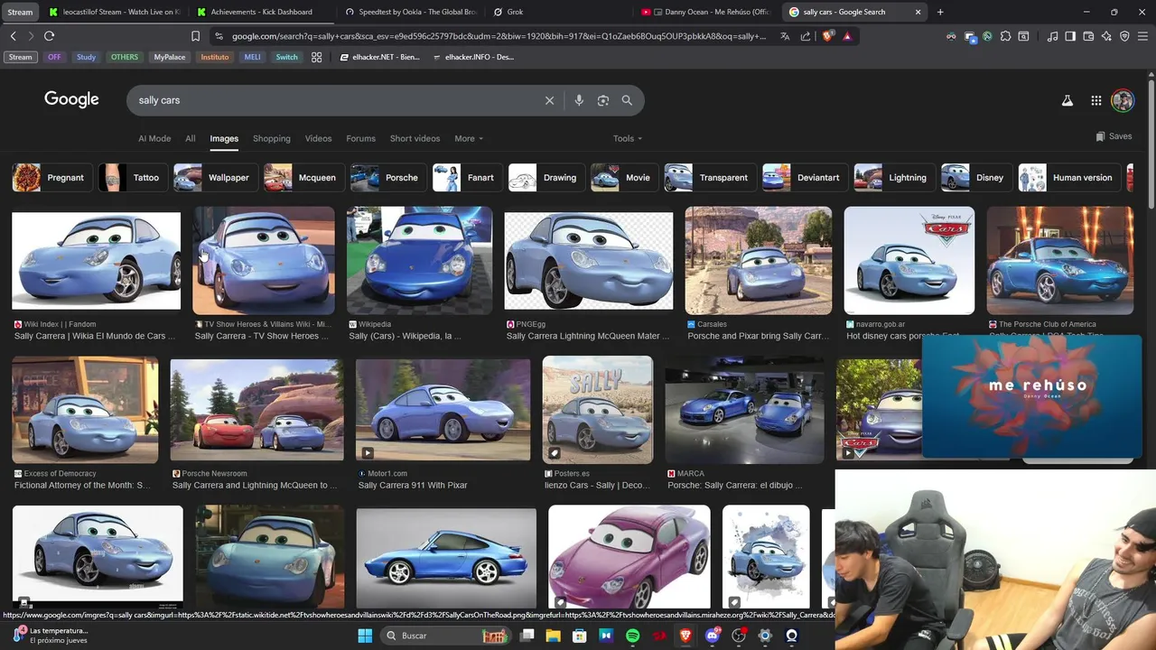The image size is (1156, 650).
Task: Select the AI Mode search tab
Action: pyautogui.click(x=154, y=138)
